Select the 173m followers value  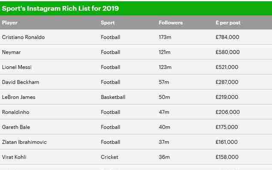tap(165, 37)
